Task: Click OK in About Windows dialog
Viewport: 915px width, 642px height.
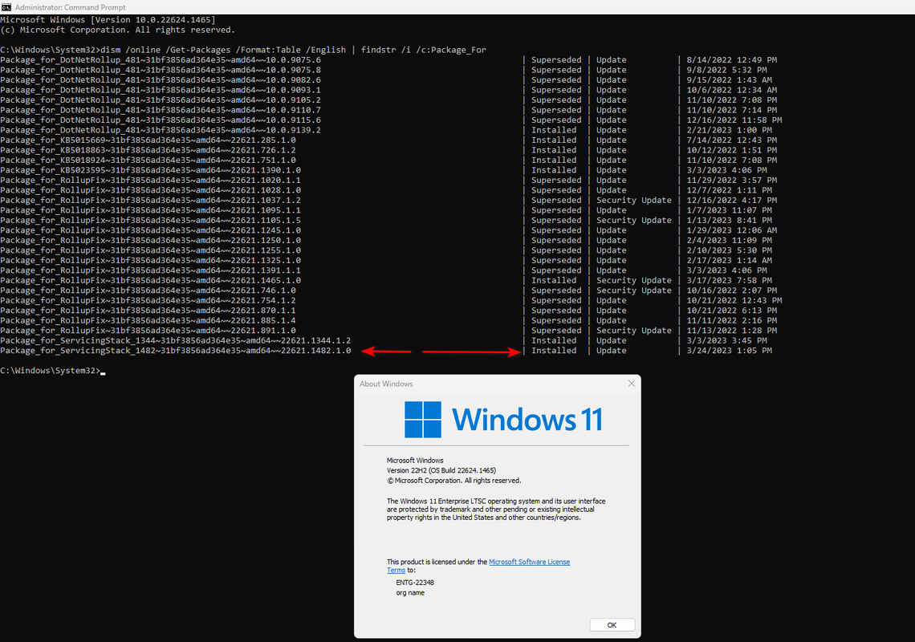Action: coord(612,624)
